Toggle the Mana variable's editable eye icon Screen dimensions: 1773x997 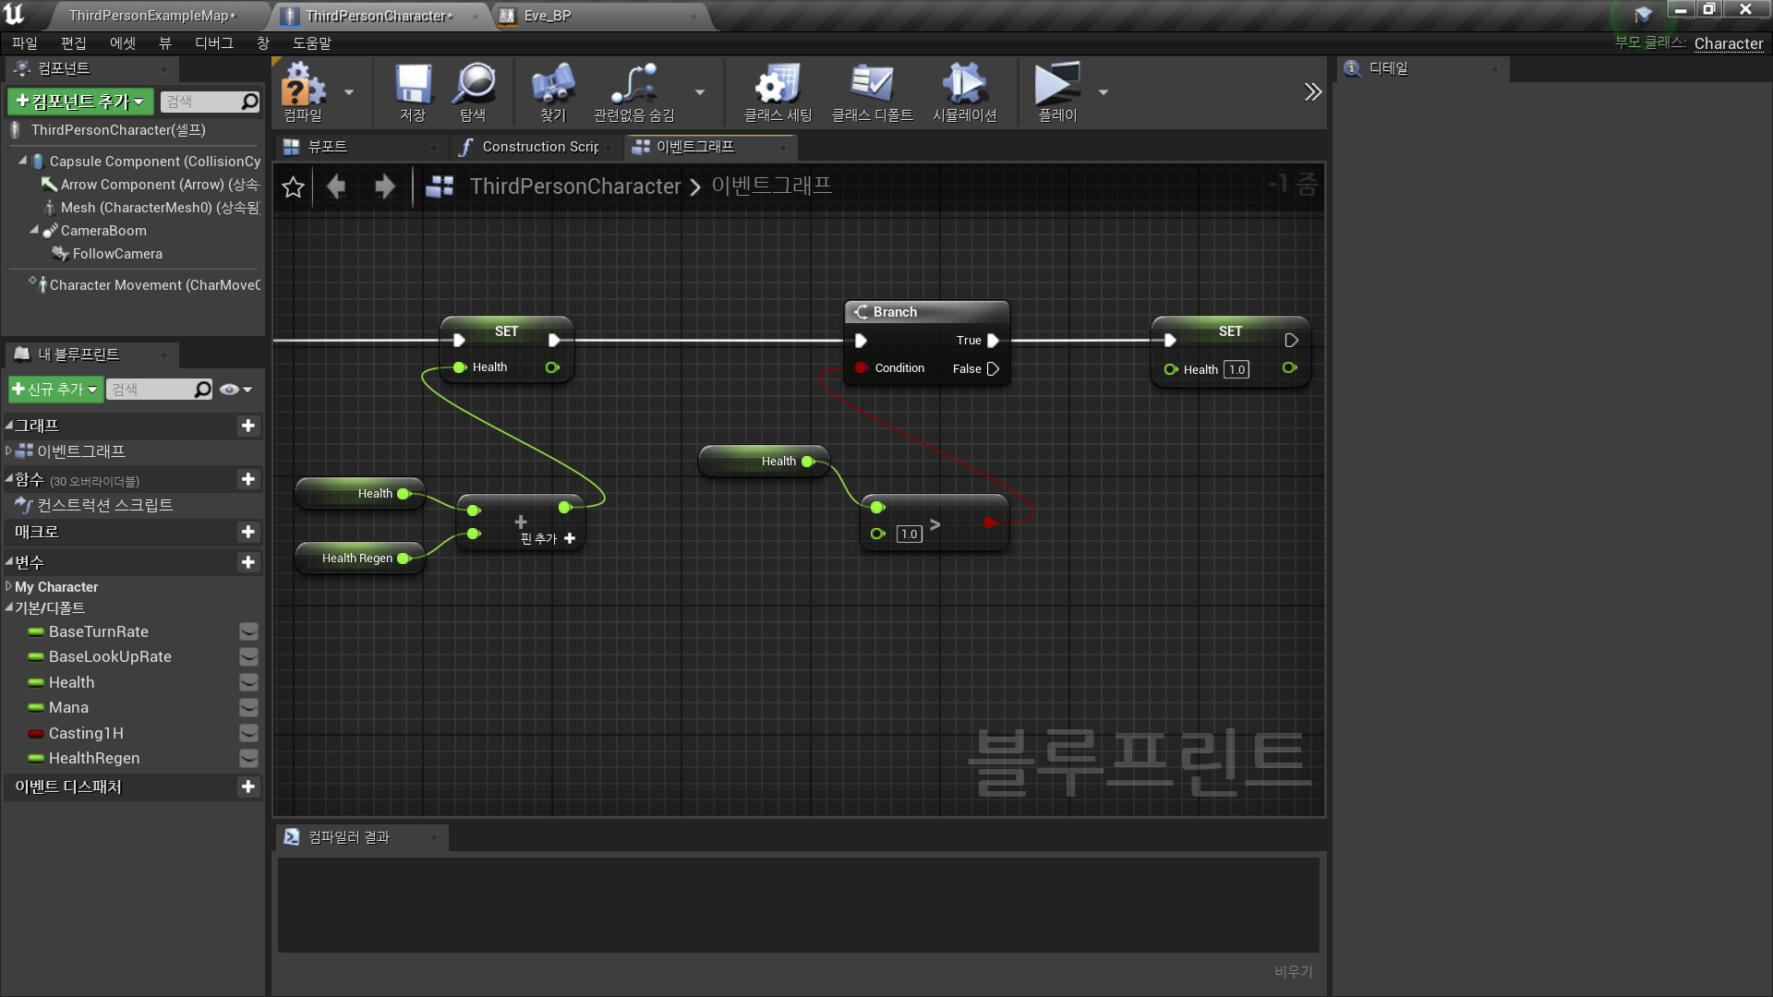point(248,707)
